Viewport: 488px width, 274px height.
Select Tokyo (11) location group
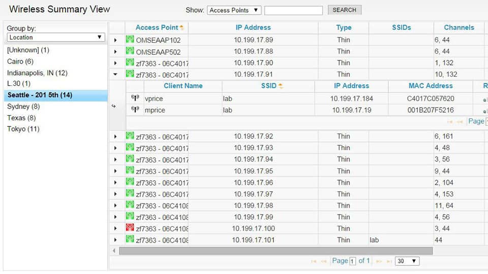click(x=23, y=129)
